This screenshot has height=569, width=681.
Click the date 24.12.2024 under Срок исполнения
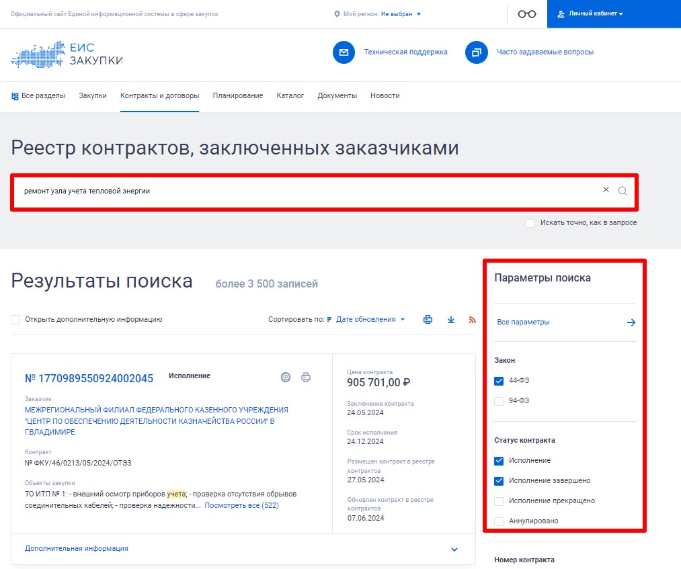click(x=365, y=441)
